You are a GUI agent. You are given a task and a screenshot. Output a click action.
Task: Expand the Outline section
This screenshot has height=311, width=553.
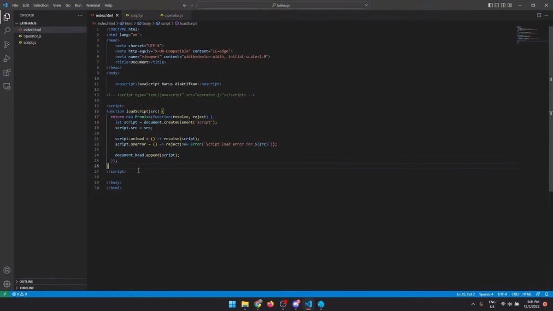tap(26, 282)
